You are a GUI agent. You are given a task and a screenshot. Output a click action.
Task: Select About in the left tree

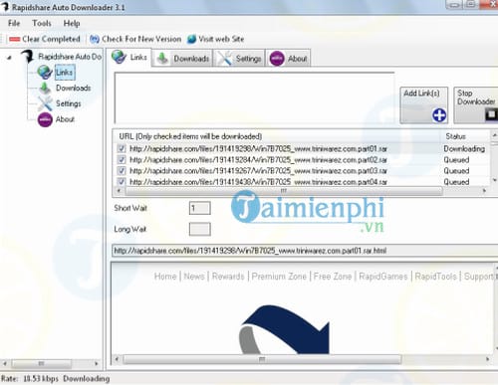pyautogui.click(x=65, y=119)
